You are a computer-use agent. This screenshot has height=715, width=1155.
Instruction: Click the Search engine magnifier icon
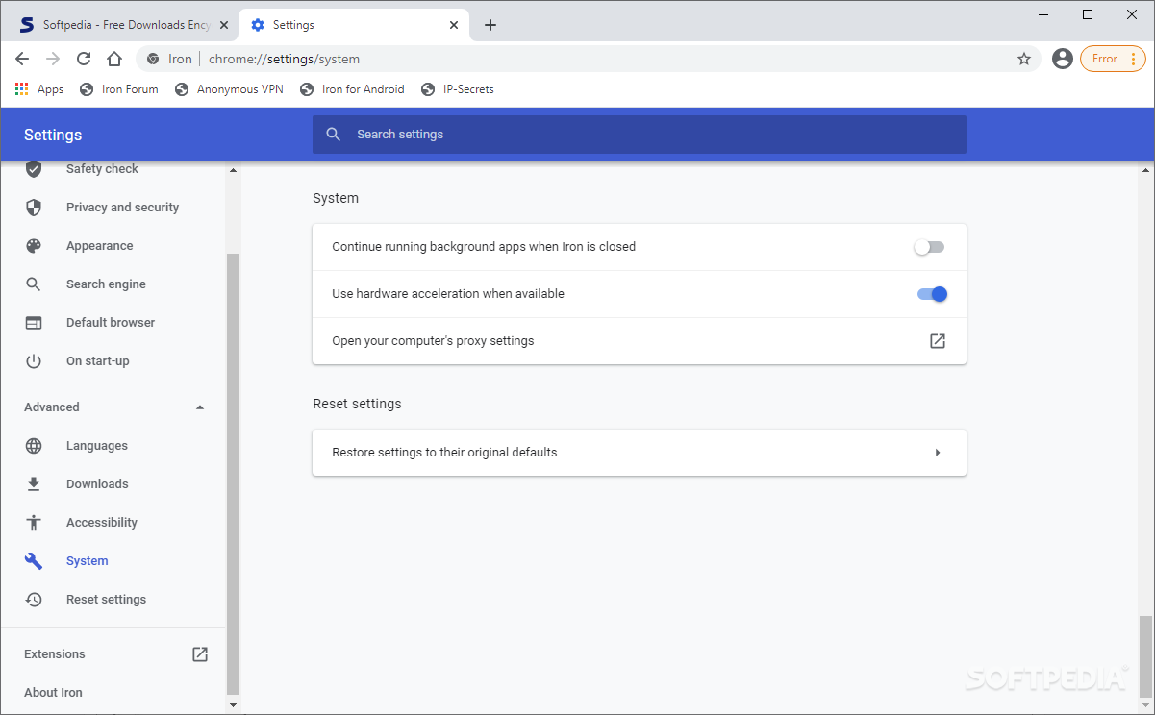tap(34, 284)
